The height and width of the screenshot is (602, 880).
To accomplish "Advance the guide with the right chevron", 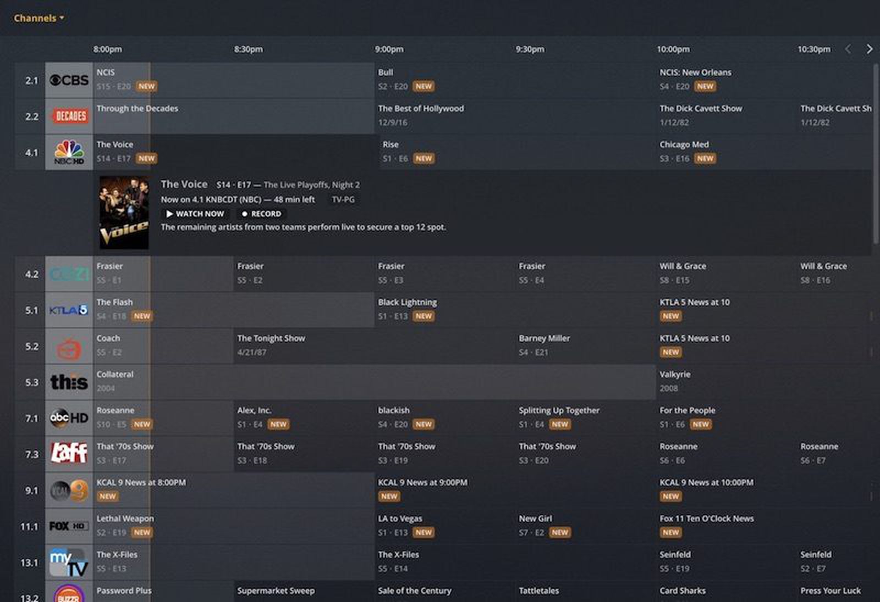I will click(869, 49).
